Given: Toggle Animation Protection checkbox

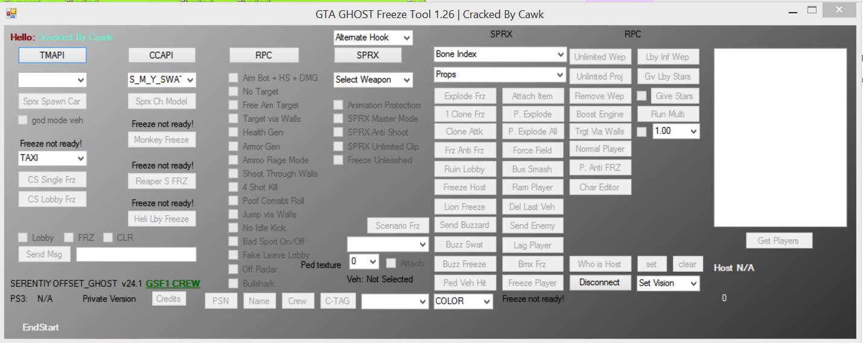Looking at the screenshot, I should 338,105.
